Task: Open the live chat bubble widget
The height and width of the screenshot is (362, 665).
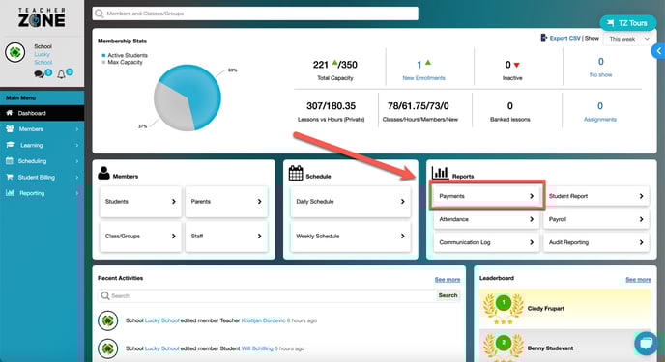Action: coord(646,343)
